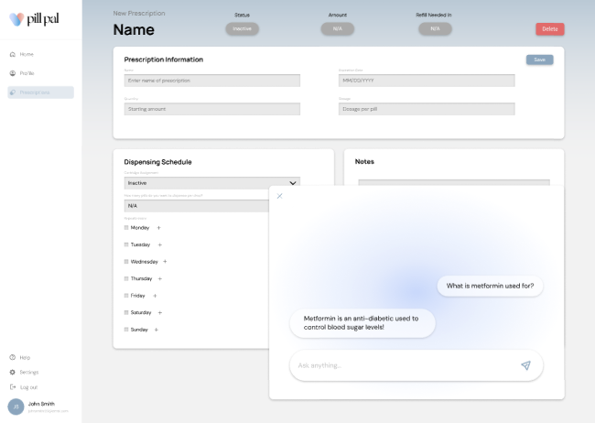Focus the Ask anything chat input
The height and width of the screenshot is (423, 595).
click(x=403, y=365)
